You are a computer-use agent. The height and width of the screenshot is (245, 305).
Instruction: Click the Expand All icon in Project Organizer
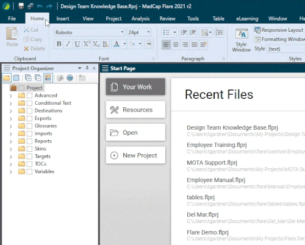(x=28, y=78)
